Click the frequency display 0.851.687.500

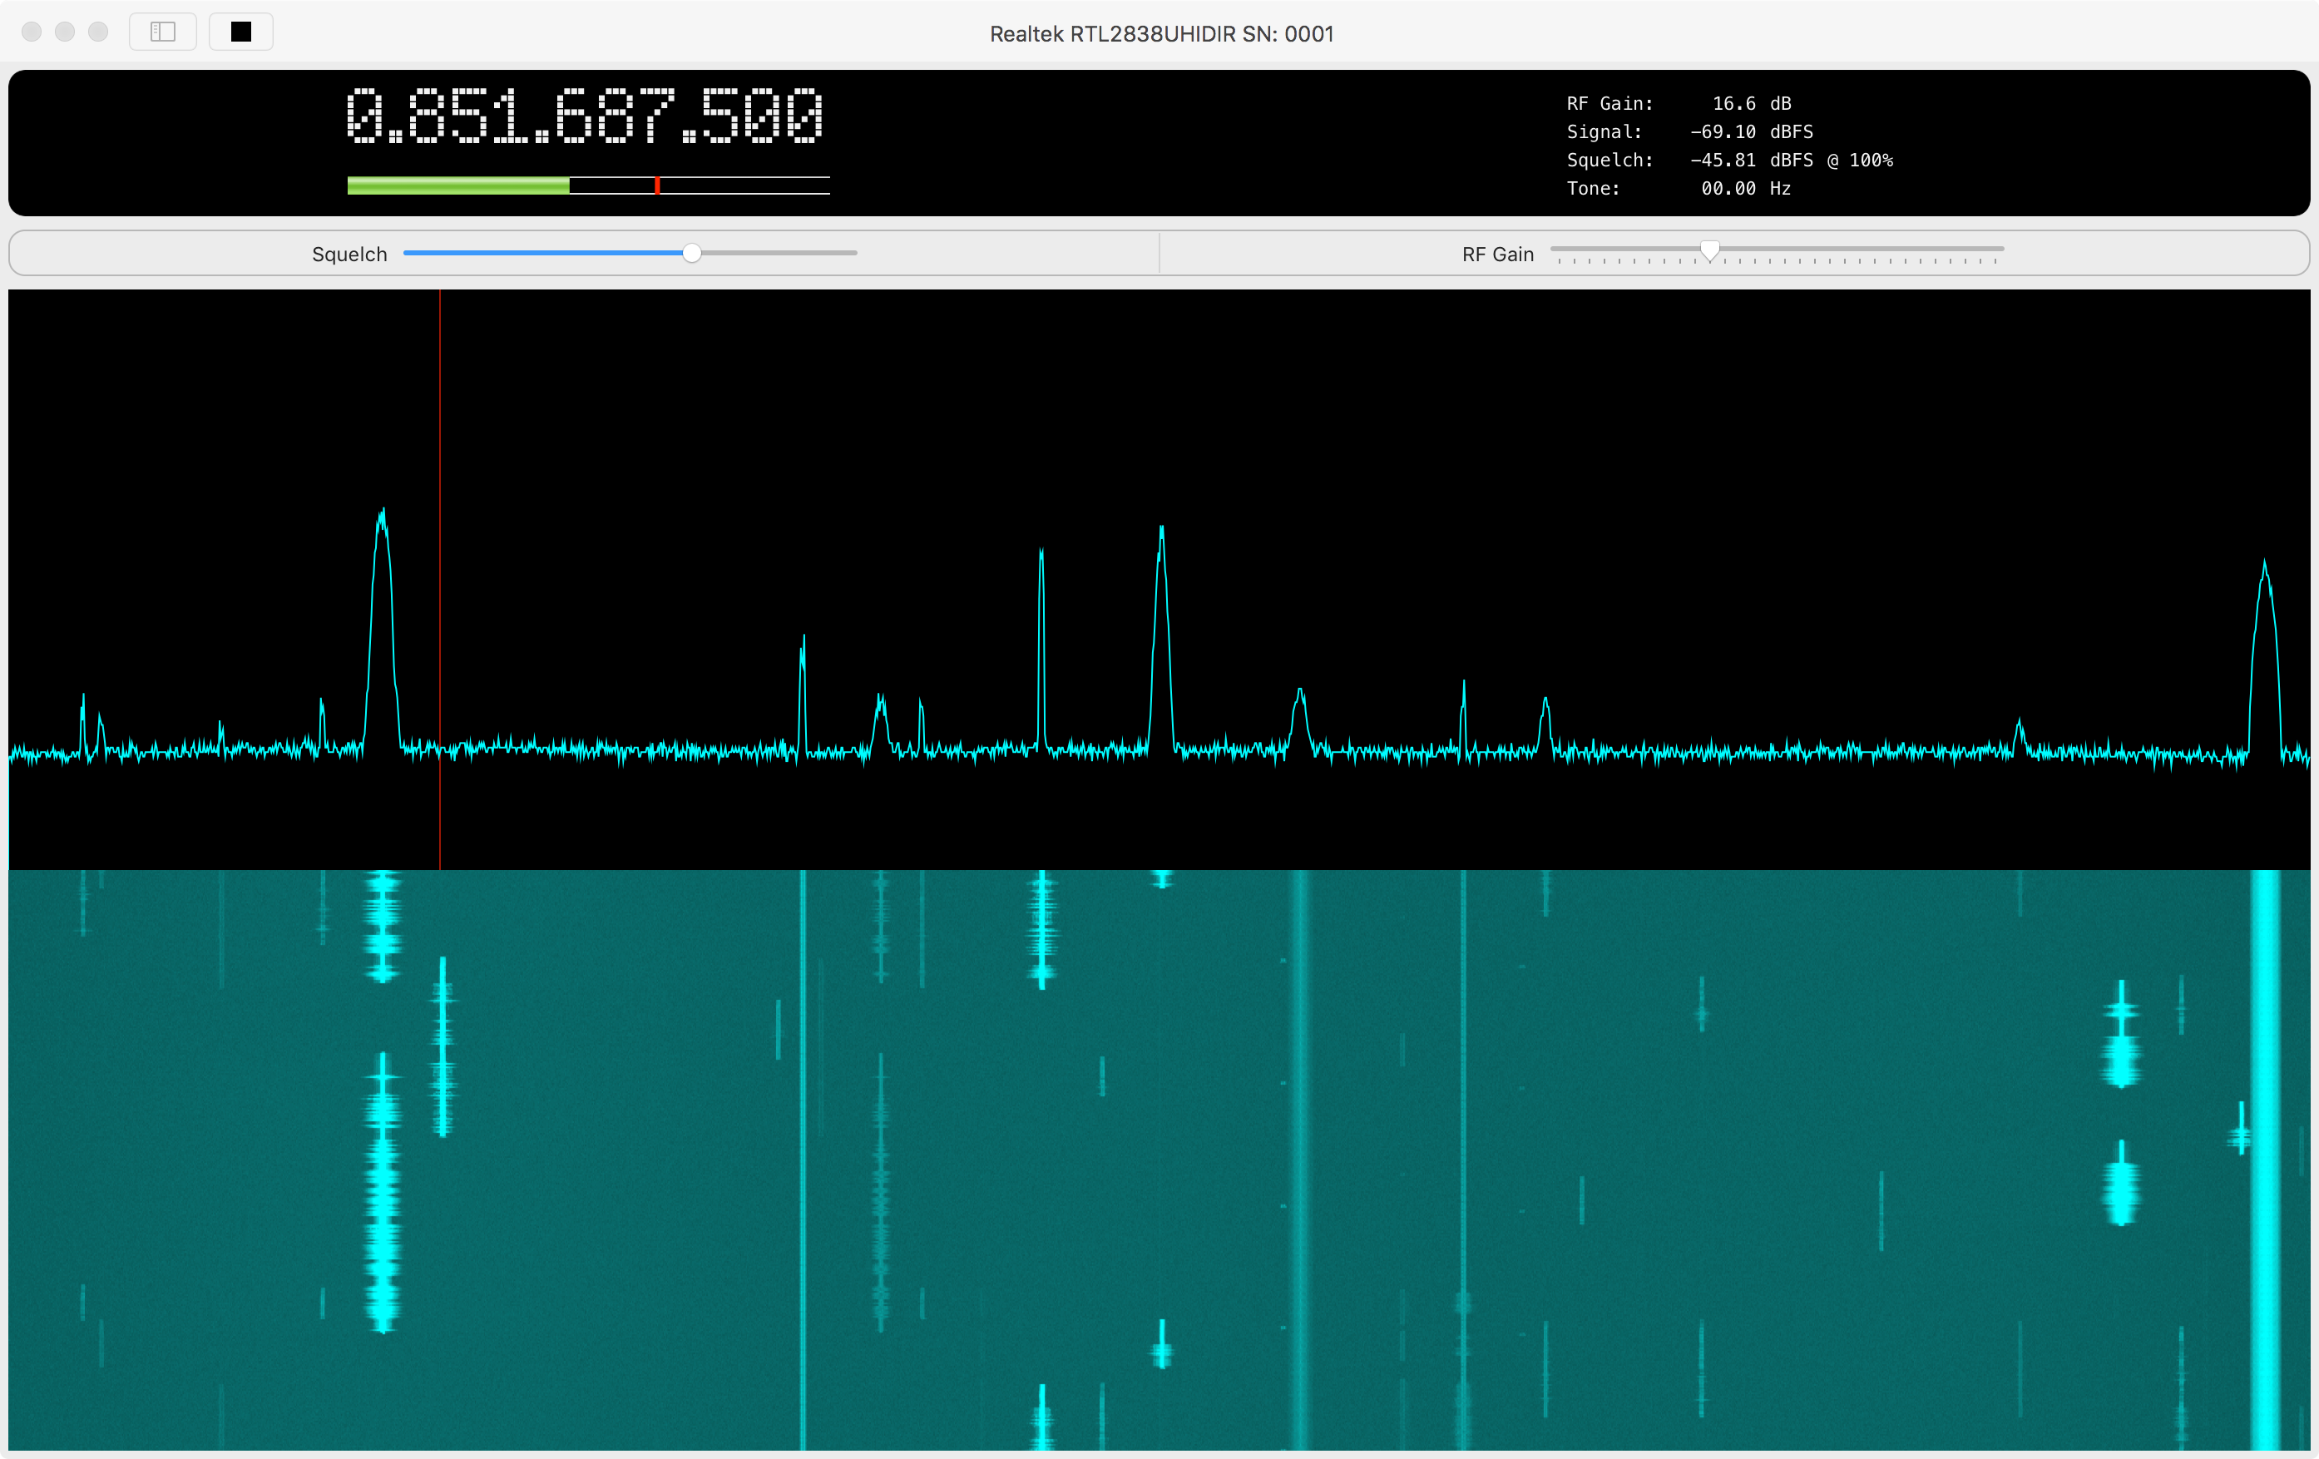(585, 116)
